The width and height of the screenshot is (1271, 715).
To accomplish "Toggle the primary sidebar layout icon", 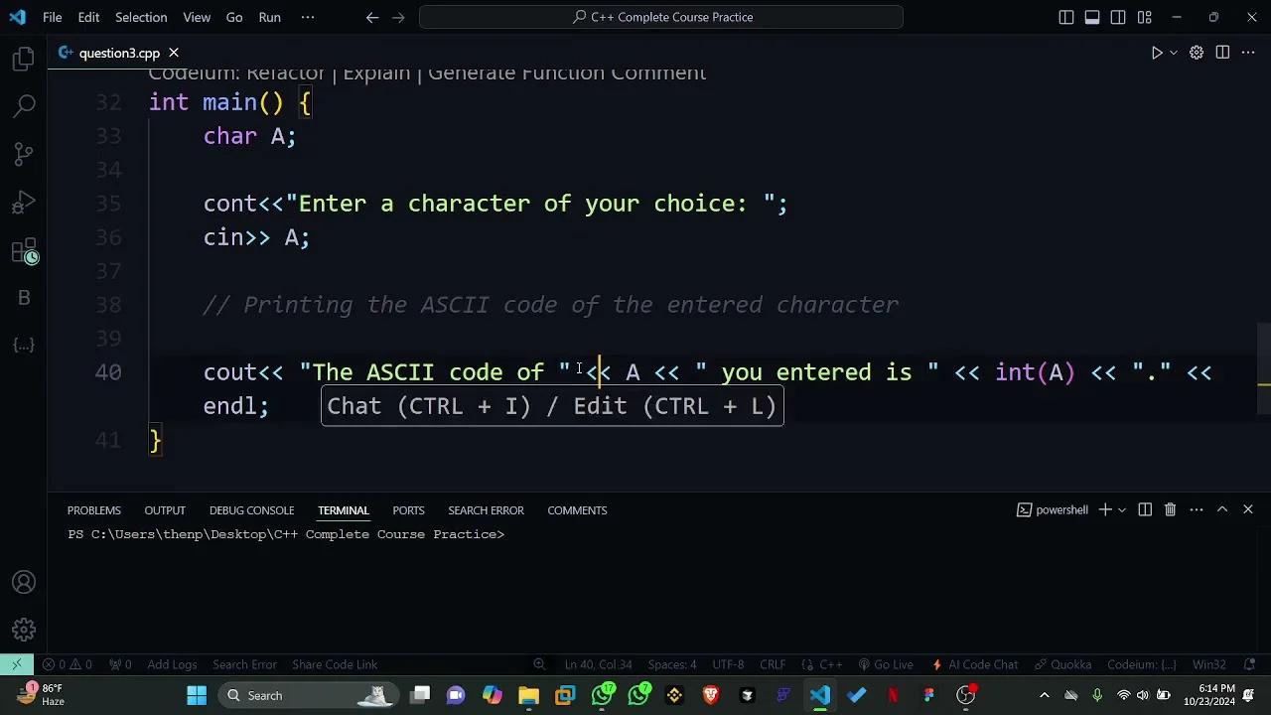I will (1065, 17).
